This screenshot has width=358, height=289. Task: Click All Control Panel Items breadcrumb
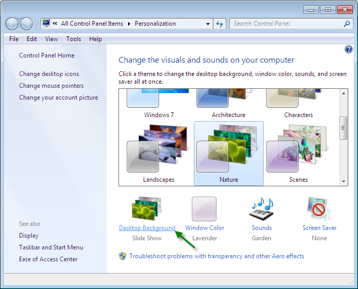point(92,24)
